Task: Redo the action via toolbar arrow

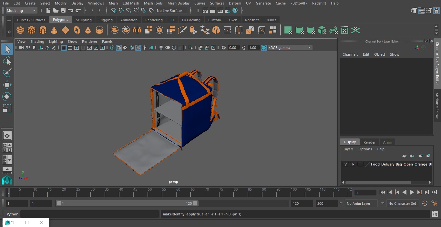Action: point(78,11)
